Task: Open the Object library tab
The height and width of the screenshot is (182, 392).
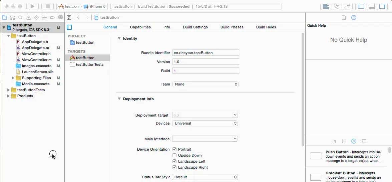Action: [x=354, y=141]
